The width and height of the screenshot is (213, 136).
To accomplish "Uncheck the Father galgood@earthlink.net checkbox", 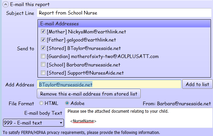I will click(x=43, y=40).
